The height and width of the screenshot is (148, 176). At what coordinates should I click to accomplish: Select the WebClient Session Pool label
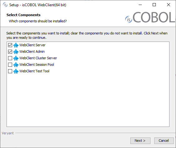[37, 65]
